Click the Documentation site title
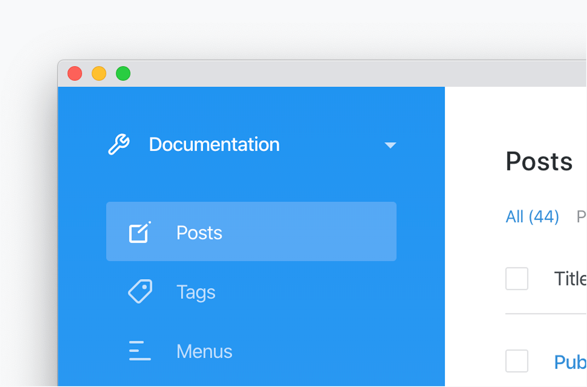The height and width of the screenshot is (387, 587). coord(214,144)
